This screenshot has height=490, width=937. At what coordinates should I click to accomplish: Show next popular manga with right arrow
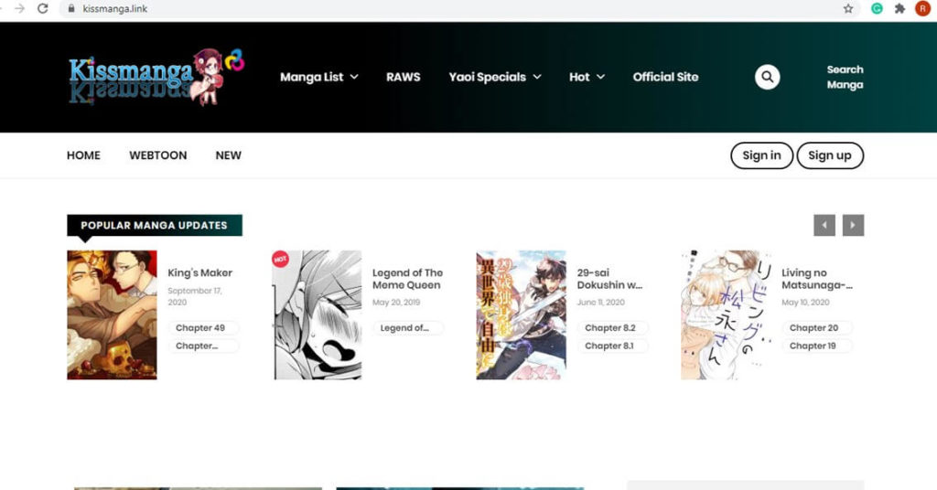pyautogui.click(x=853, y=225)
